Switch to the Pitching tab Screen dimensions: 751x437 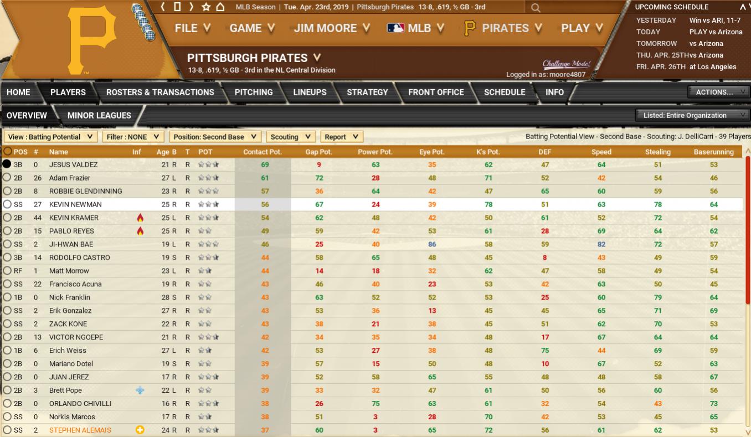pyautogui.click(x=253, y=92)
